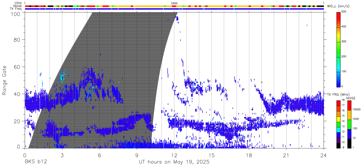
Task: Click x-axis tick label 24
Action: click(324, 156)
